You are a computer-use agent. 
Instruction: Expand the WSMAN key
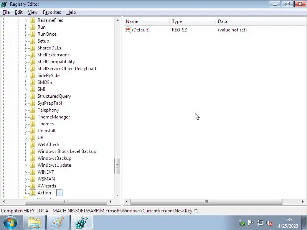coord(26,179)
